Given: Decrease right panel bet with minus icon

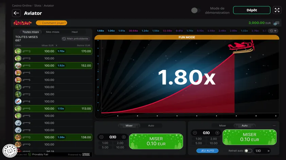Looking at the screenshot, I should (195, 133).
